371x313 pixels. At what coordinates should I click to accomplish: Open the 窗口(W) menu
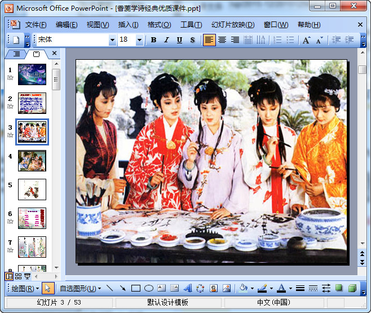click(x=276, y=25)
